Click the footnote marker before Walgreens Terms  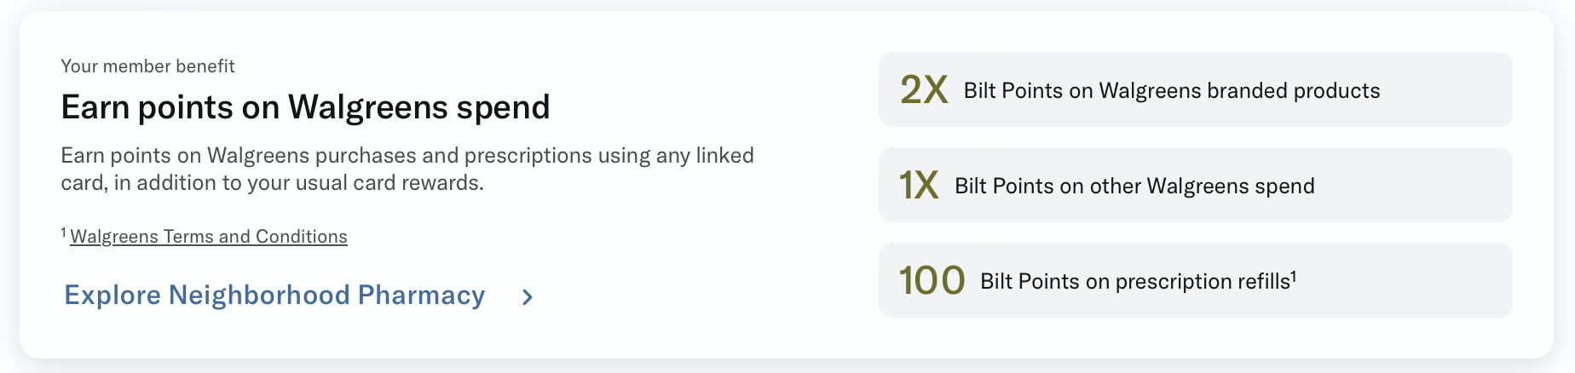point(64,232)
